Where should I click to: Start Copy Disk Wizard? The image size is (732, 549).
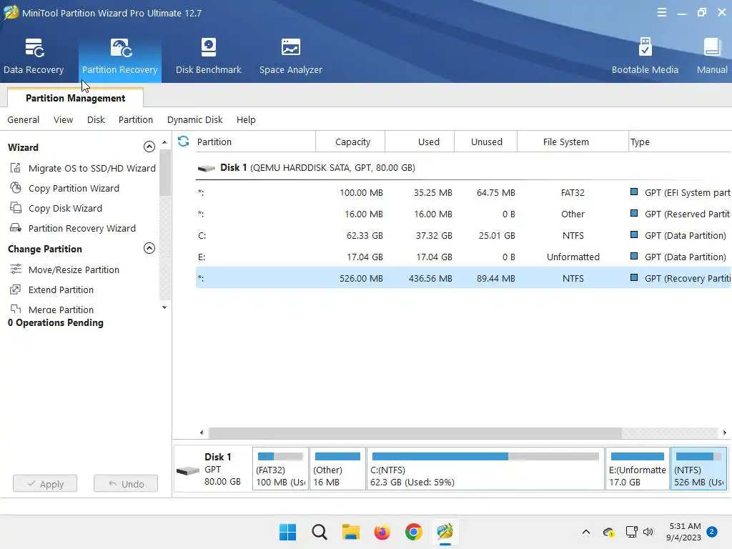click(x=65, y=208)
